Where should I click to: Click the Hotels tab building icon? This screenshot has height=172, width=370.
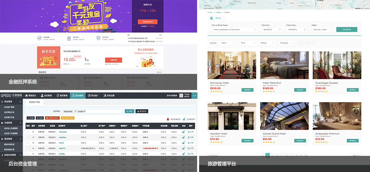click(x=212, y=18)
